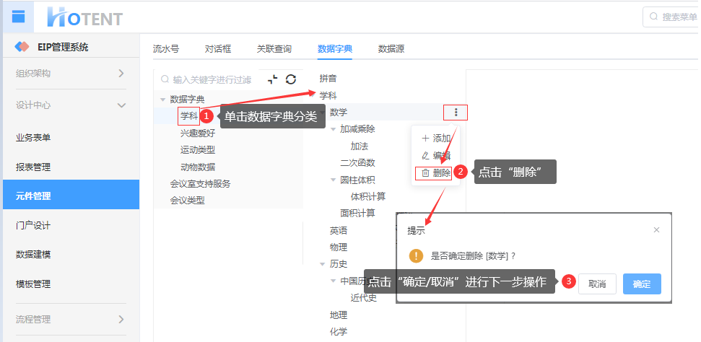
Task: Click the trash icon of 删除
Action: click(x=425, y=172)
